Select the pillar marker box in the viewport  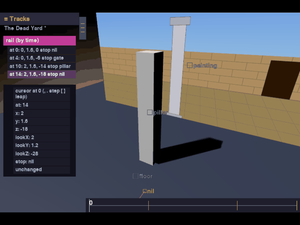150,112
